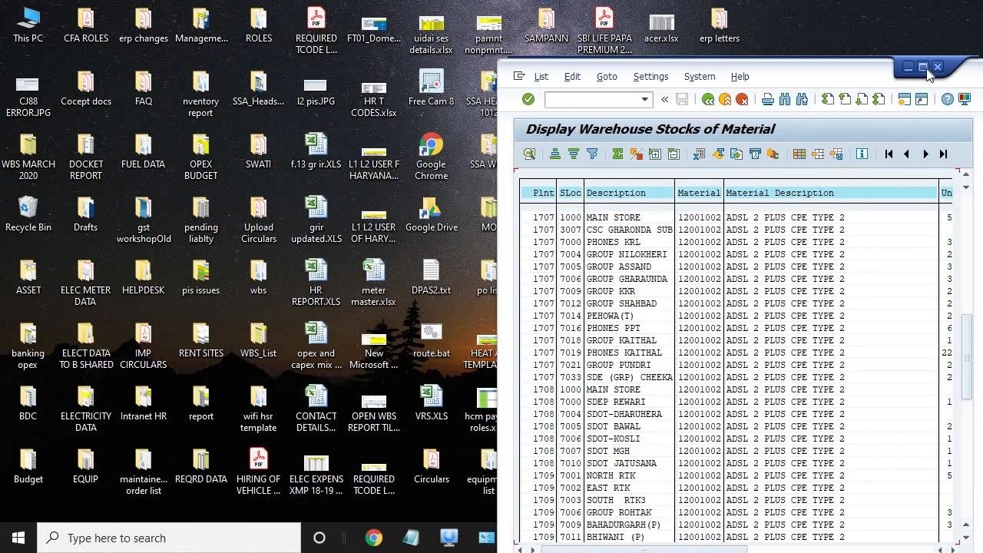Sort list in descending order
Image resolution: width=983 pixels, height=553 pixels.
point(574,154)
